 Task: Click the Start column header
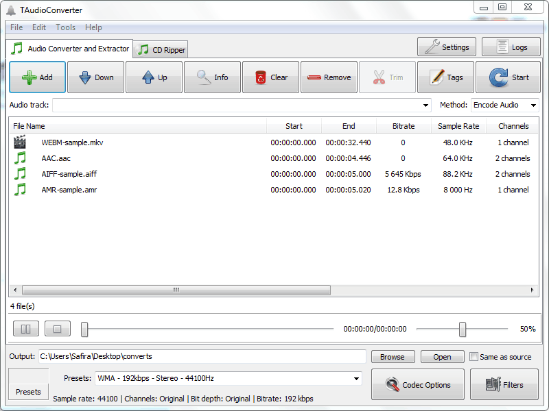[x=294, y=126]
